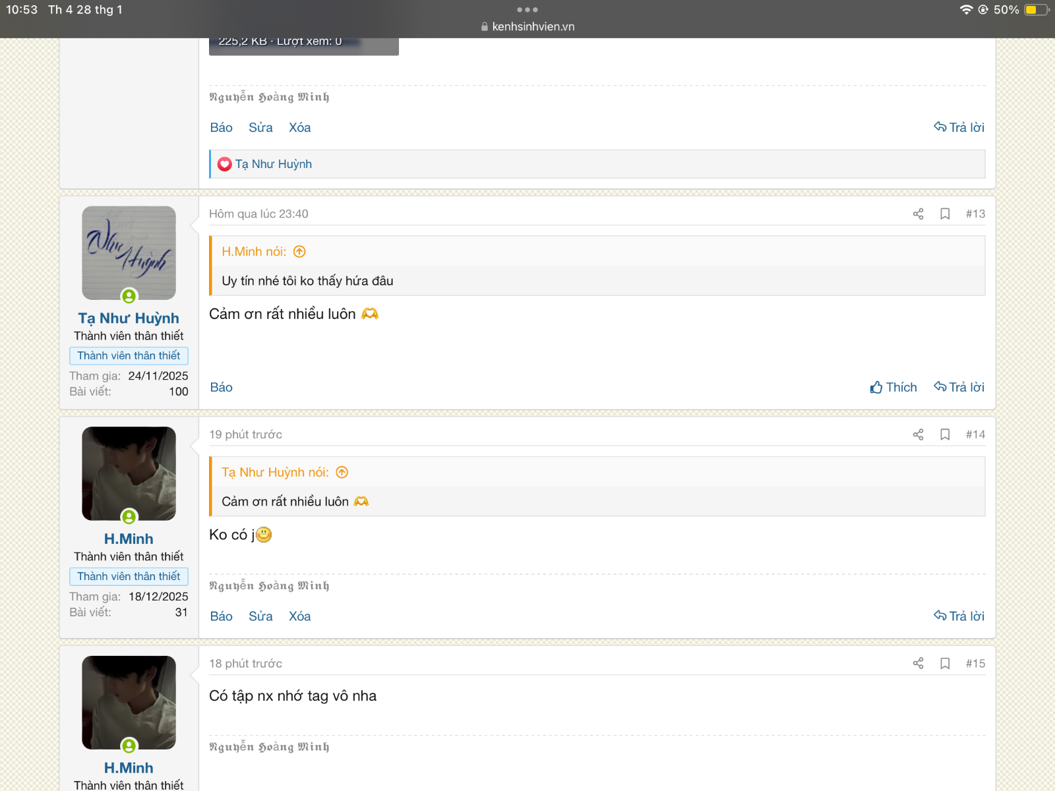
Task: Jump to Tạ Như Huỳnh's quoted post
Action: [342, 473]
